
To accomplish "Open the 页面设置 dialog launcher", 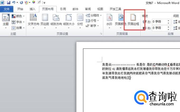I will (x=101, y=34).
